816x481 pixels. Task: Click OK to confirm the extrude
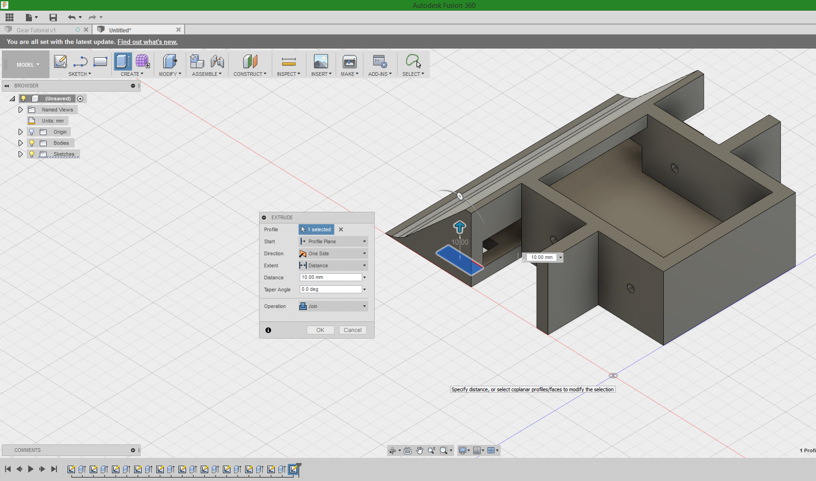click(320, 330)
